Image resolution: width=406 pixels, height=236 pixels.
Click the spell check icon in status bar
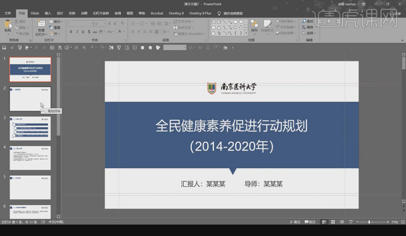coord(43,222)
